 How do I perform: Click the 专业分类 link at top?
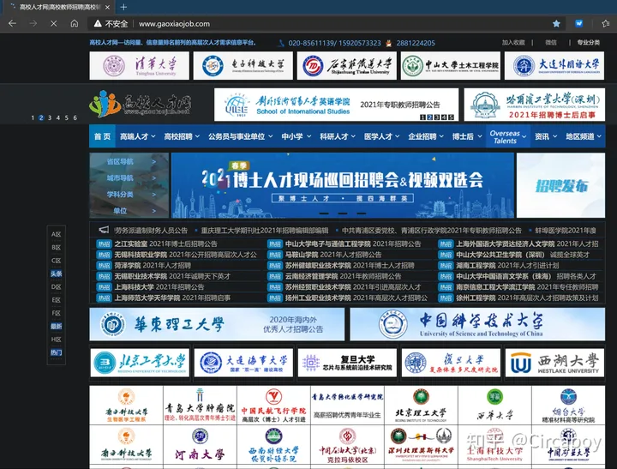tap(588, 43)
